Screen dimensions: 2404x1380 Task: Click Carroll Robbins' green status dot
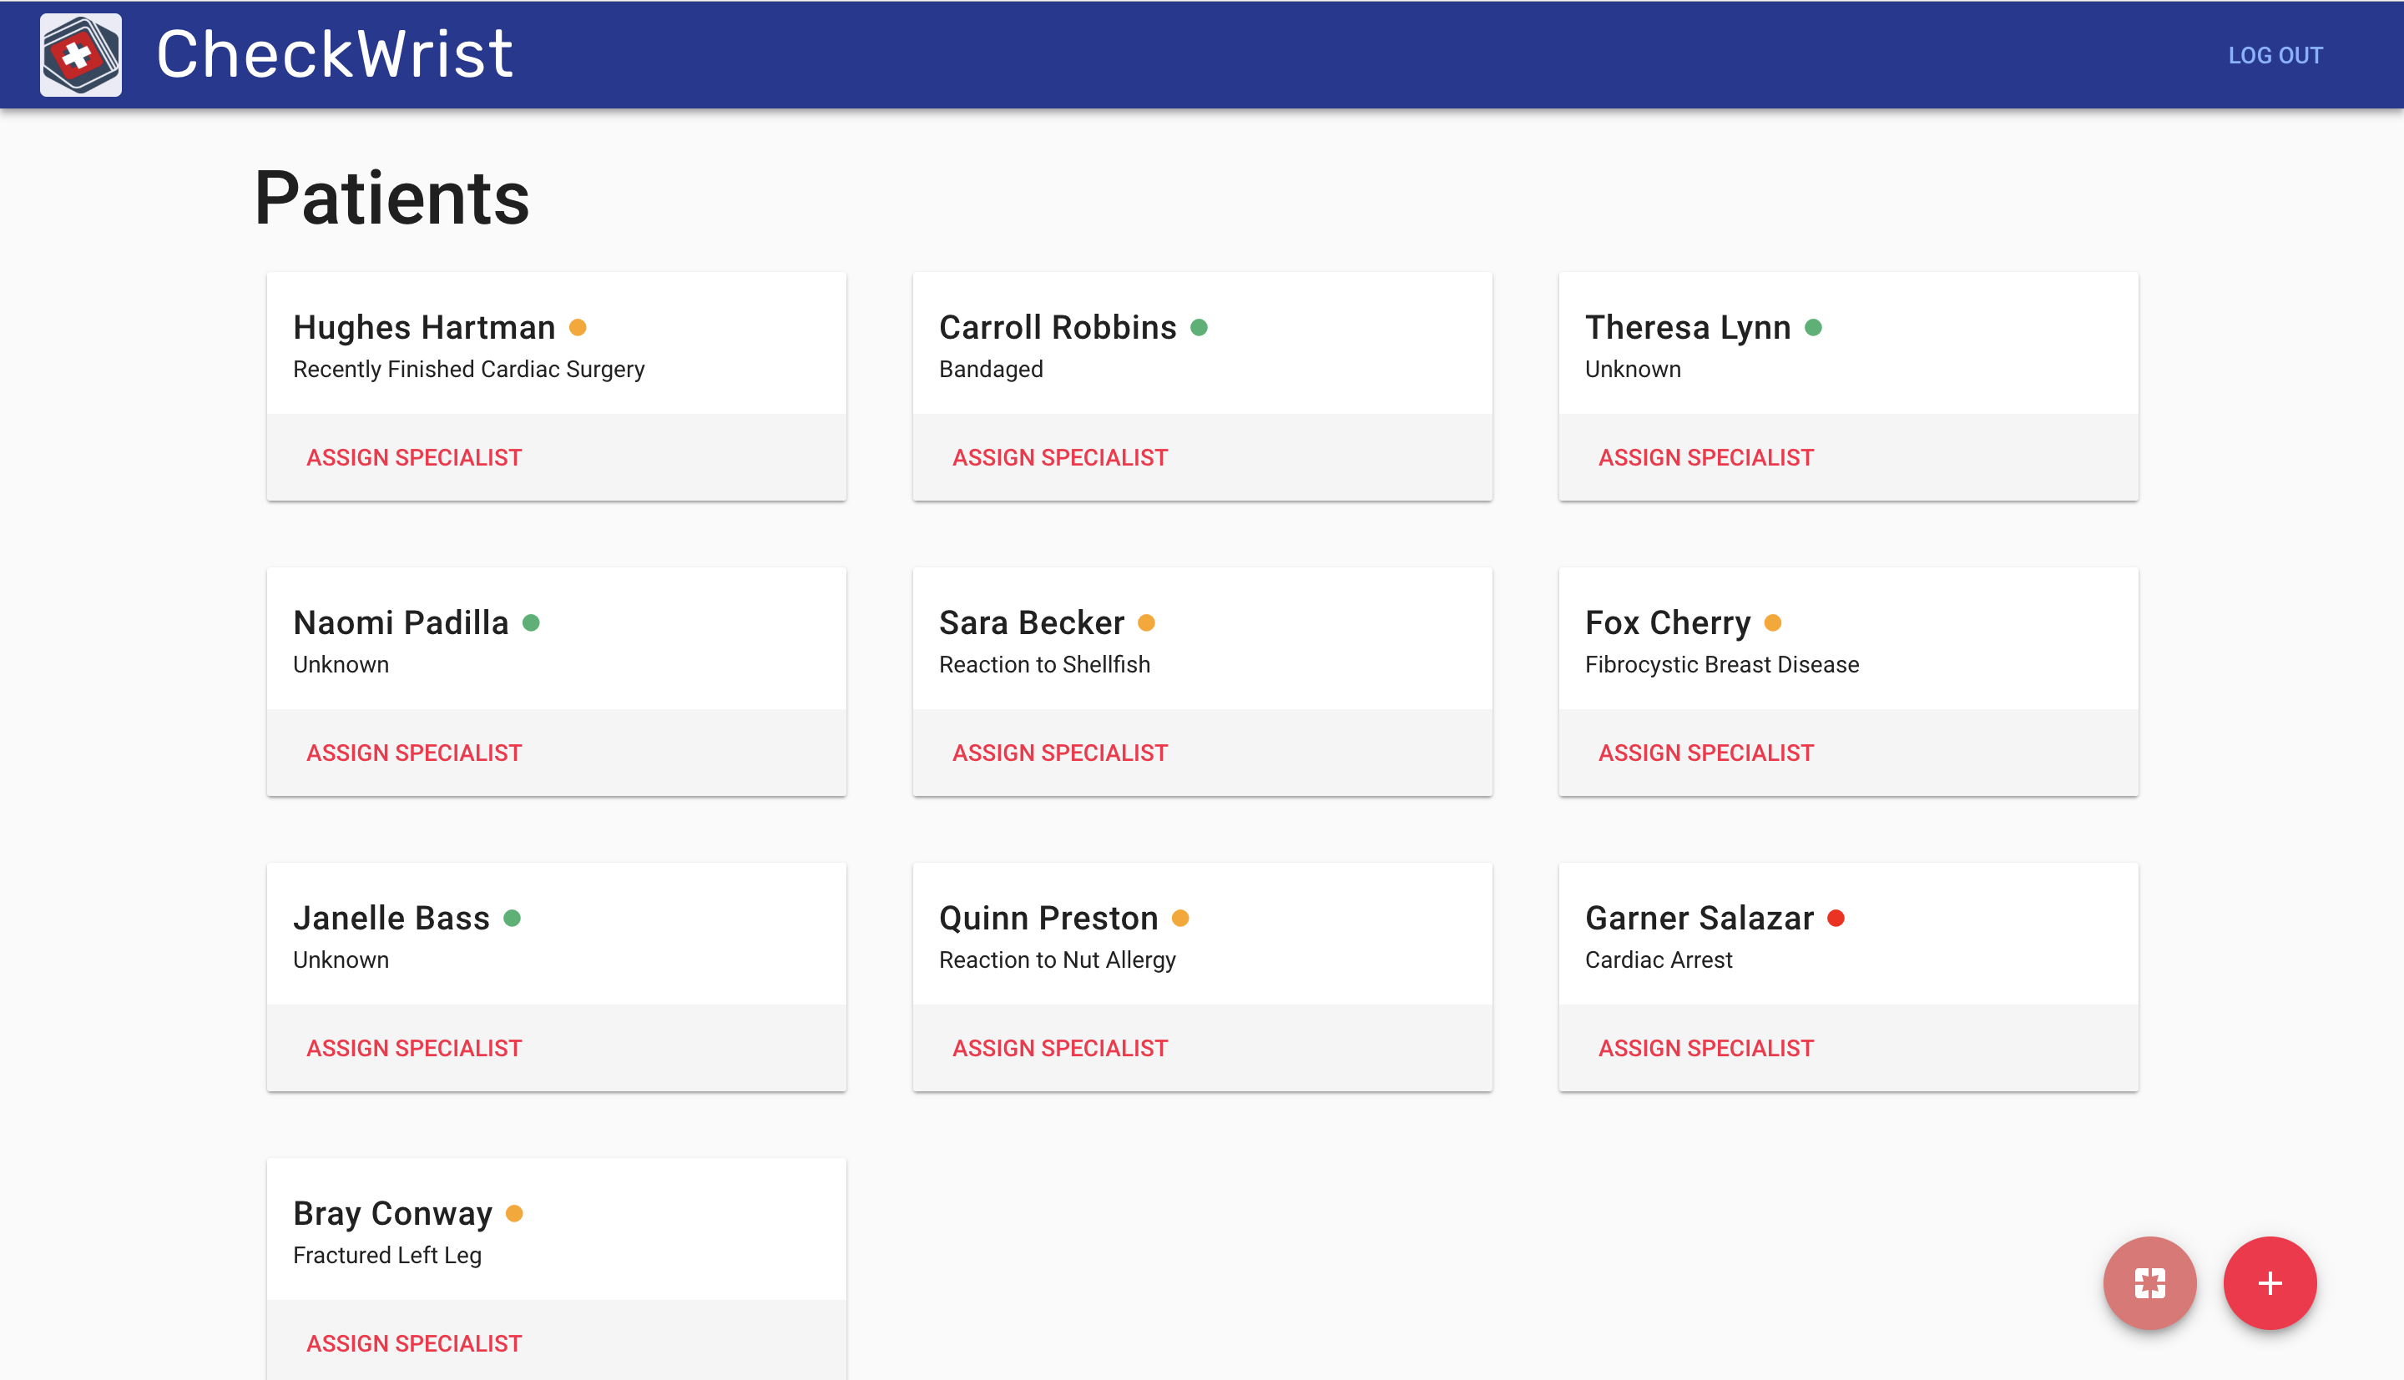1198,327
